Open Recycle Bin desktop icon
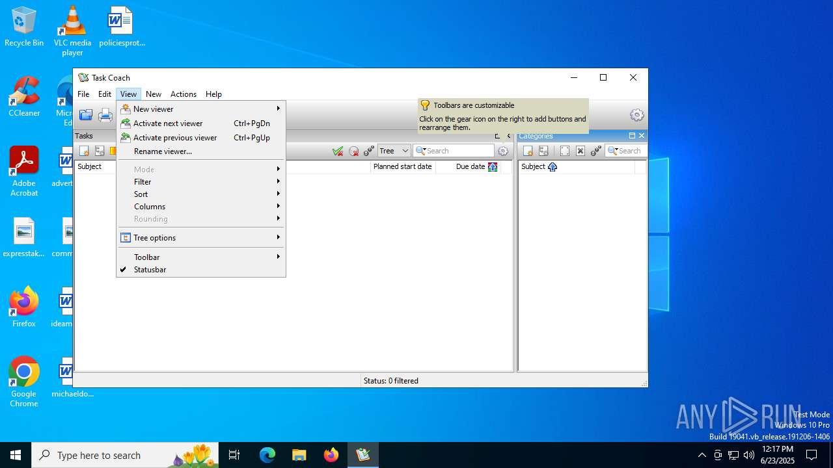833x468 pixels. (x=24, y=27)
